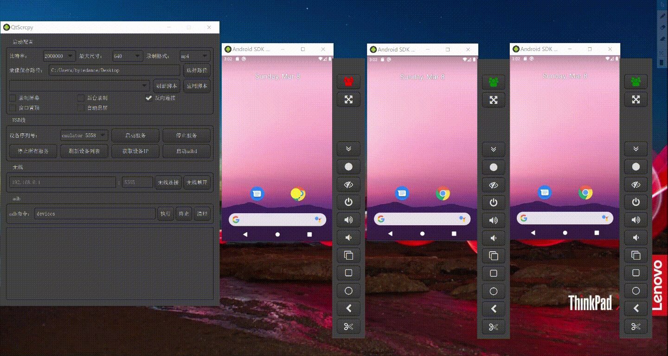
Task: Enable the 录制屏幕 checkbox
Action: [12, 98]
